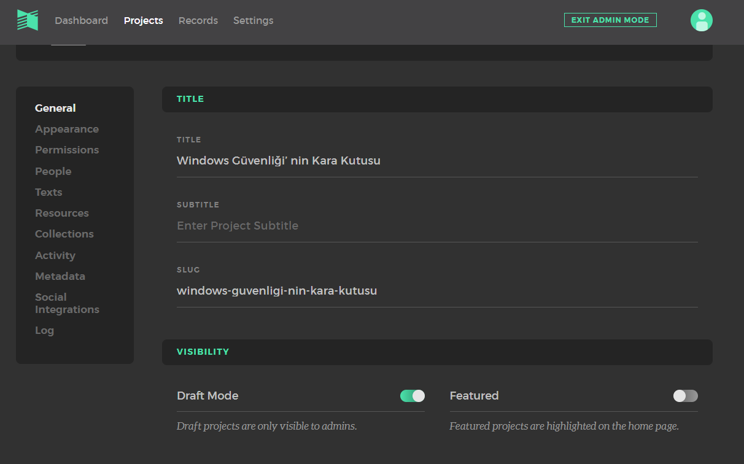This screenshot has width=744, height=464.
Task: Open the Social Integrations section
Action: pos(67,303)
